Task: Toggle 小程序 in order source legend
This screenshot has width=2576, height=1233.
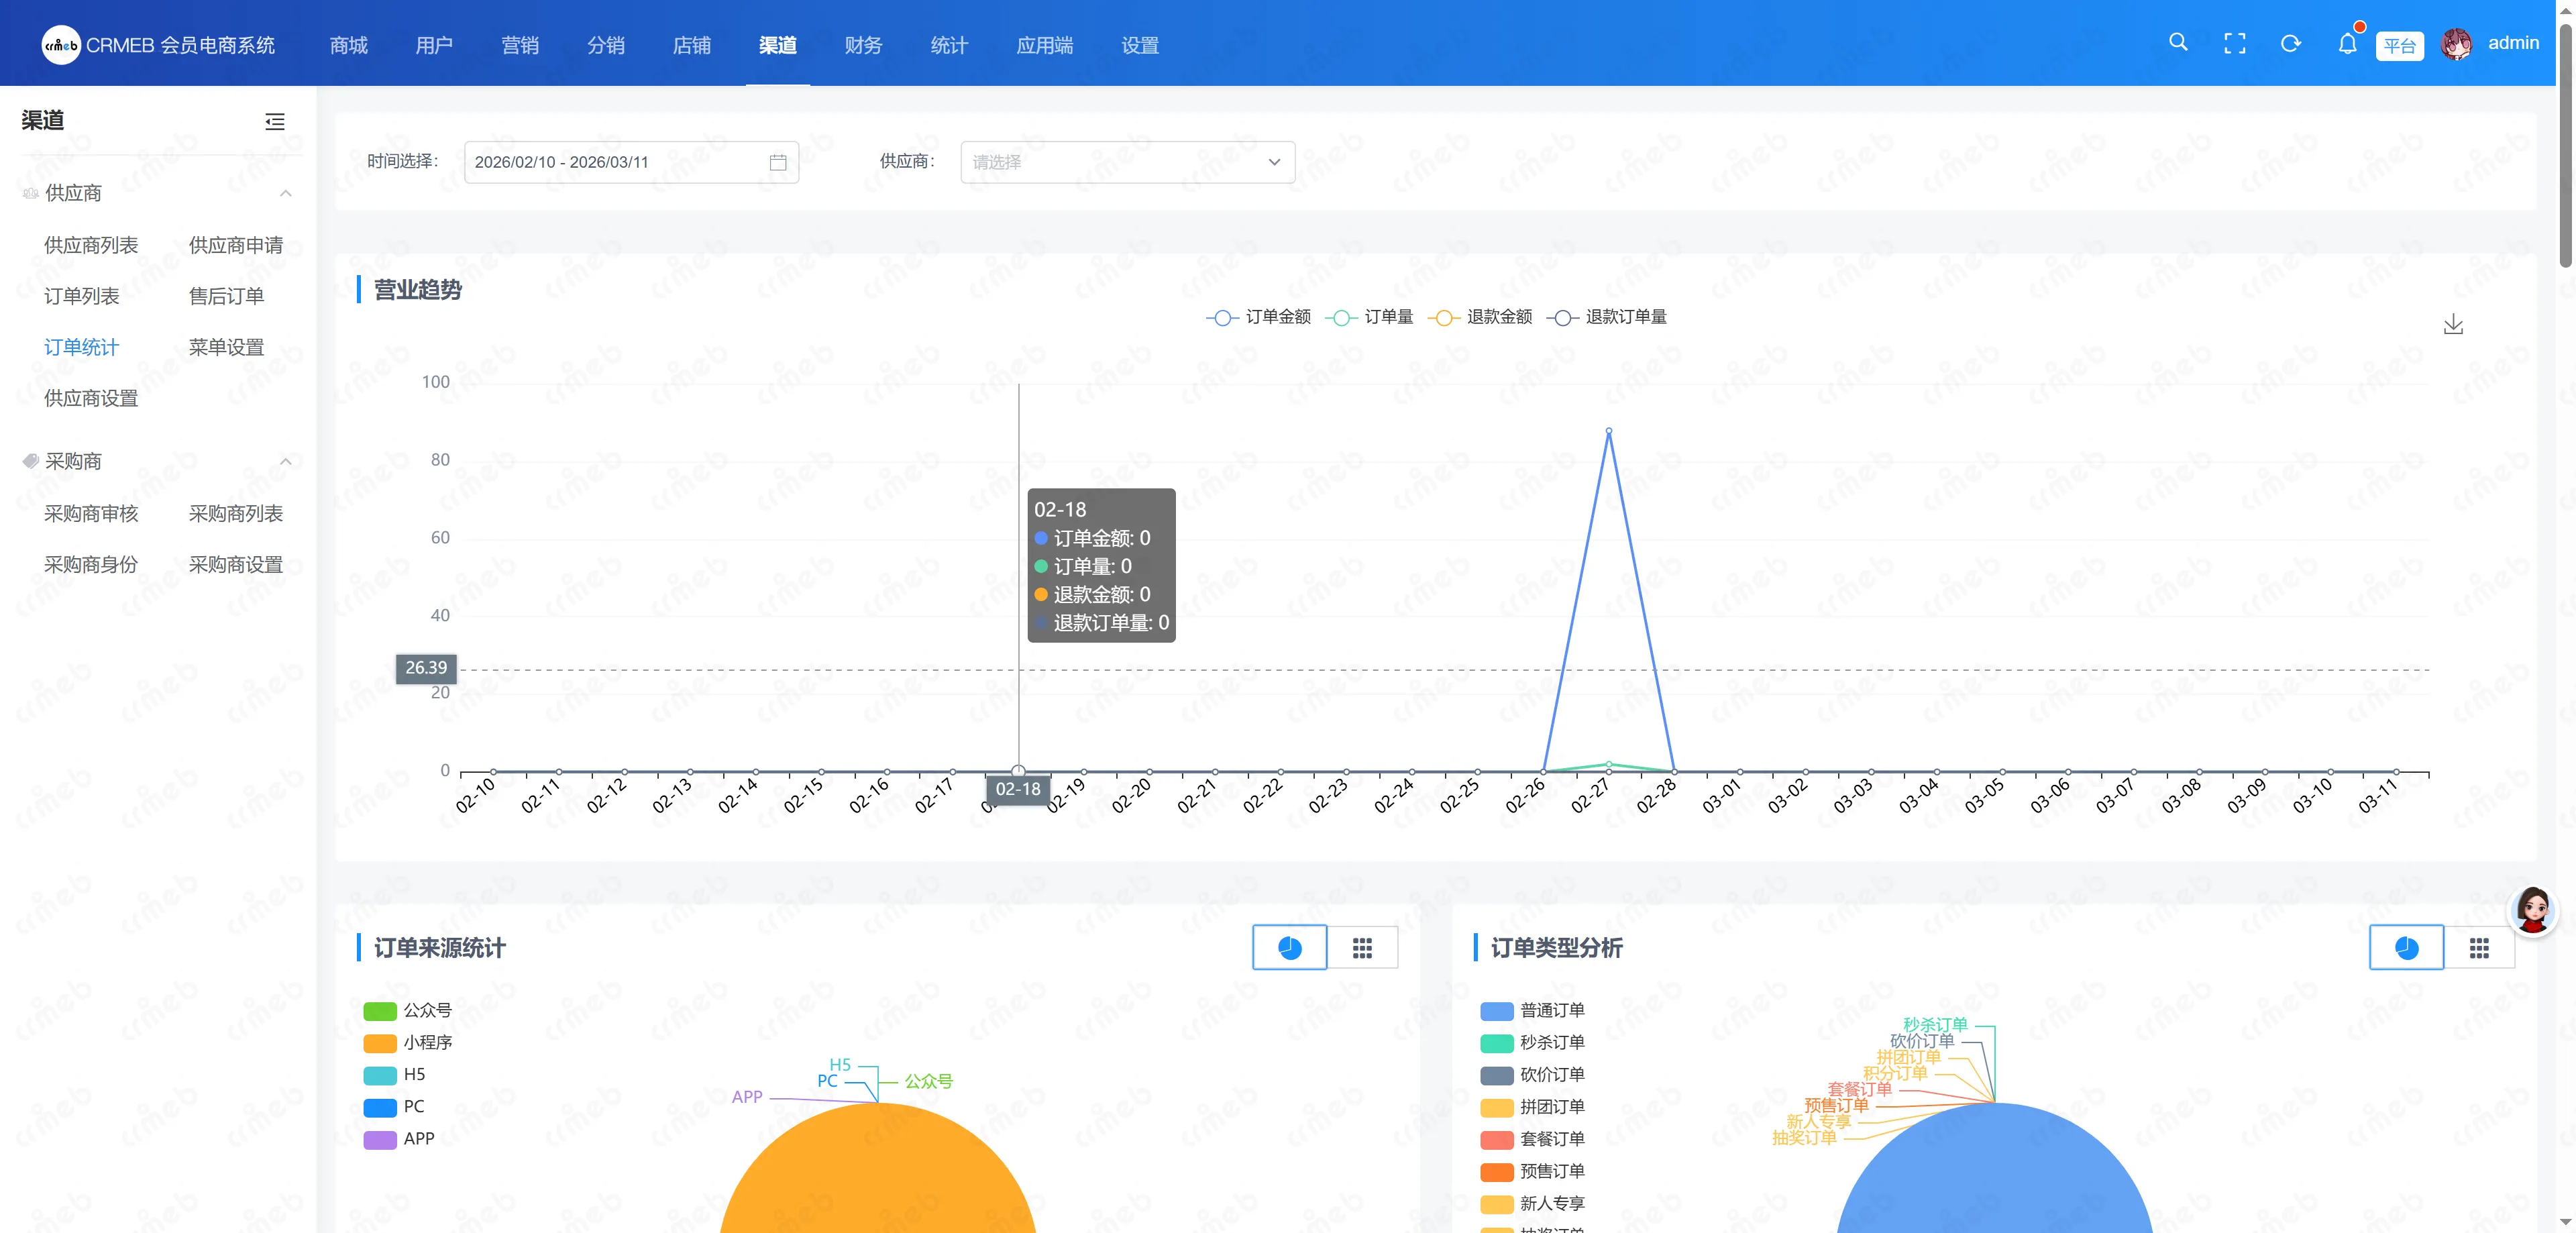Action: point(408,1043)
